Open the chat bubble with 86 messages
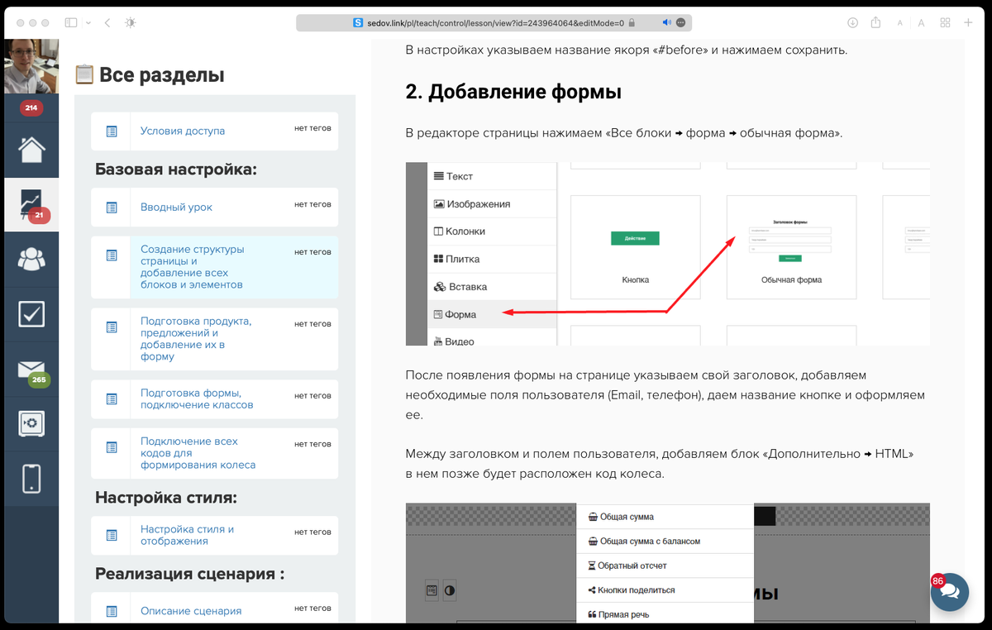This screenshot has width=992, height=630. coord(949,592)
